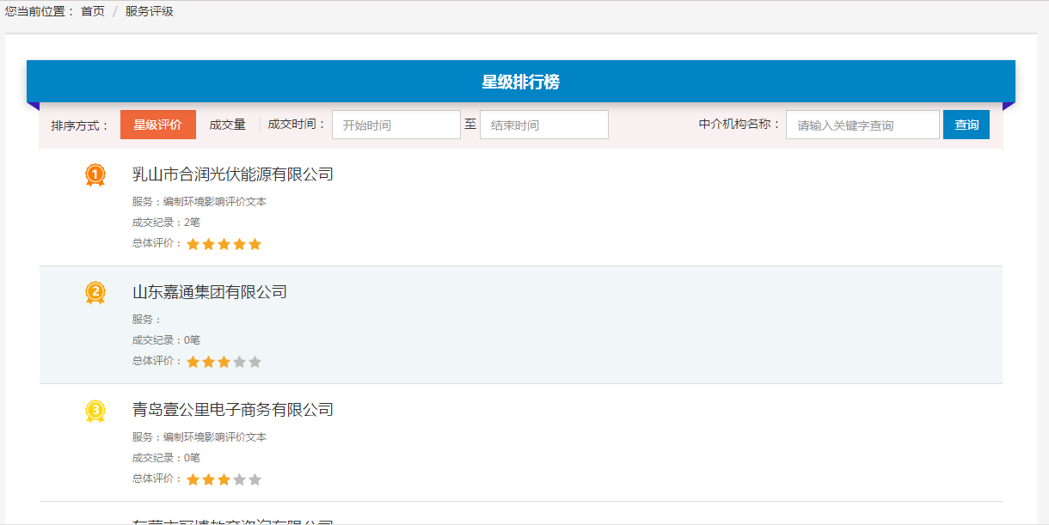Click 成交纪录：2笔 under the first company
This screenshot has width=1049, height=525.
pyautogui.click(x=166, y=223)
